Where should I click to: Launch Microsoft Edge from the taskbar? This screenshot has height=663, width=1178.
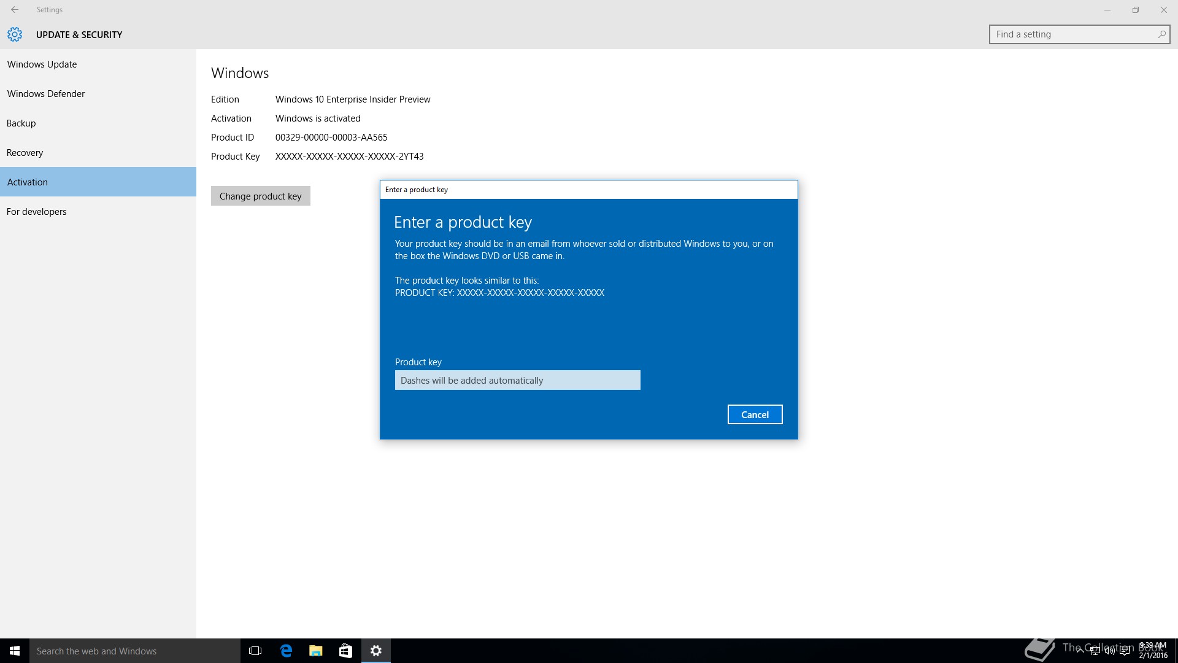[x=286, y=651]
